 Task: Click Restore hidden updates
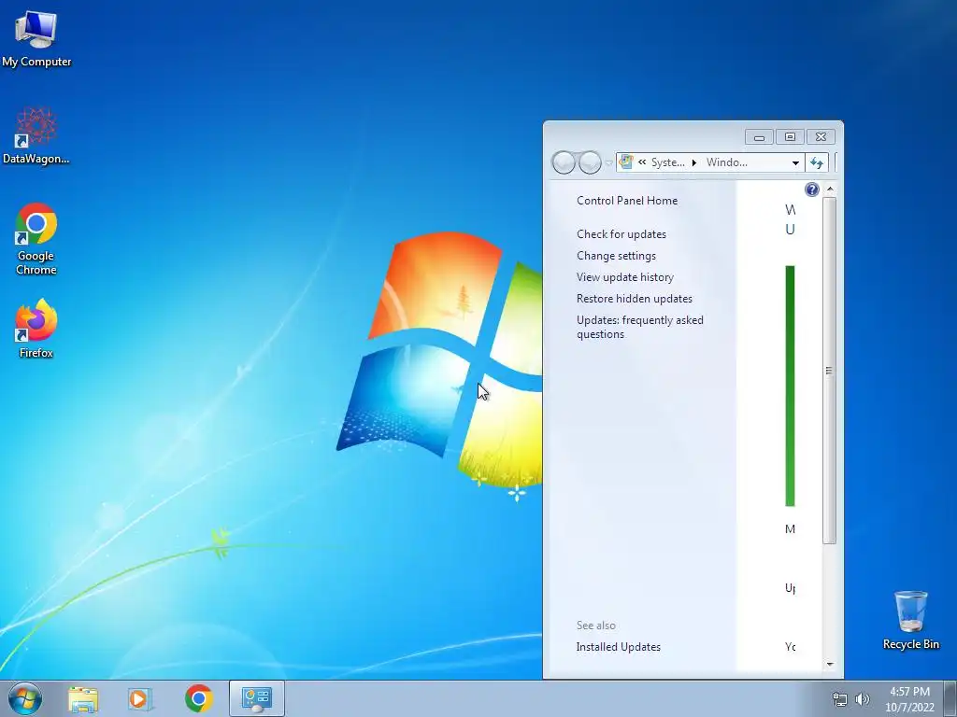coord(635,299)
